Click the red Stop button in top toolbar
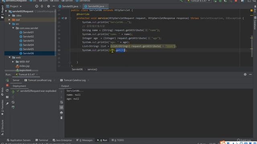The width and height of the screenshot is (257, 144). click(236, 1)
